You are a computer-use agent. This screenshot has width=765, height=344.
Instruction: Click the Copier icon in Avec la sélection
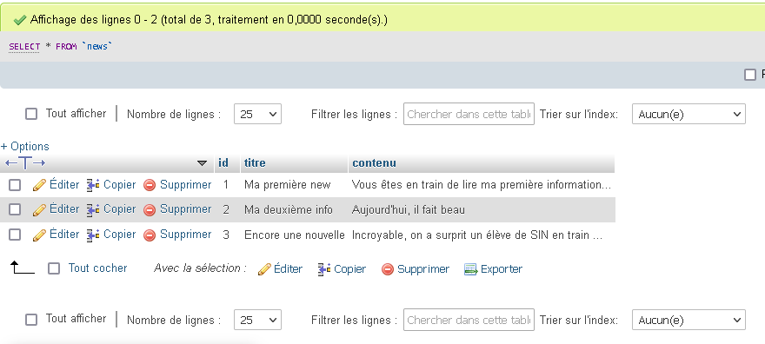(x=324, y=269)
